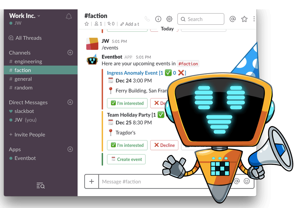Viewport: 294px width, 208px height.
Task: Start a call with phone icon
Action: [x=147, y=19]
